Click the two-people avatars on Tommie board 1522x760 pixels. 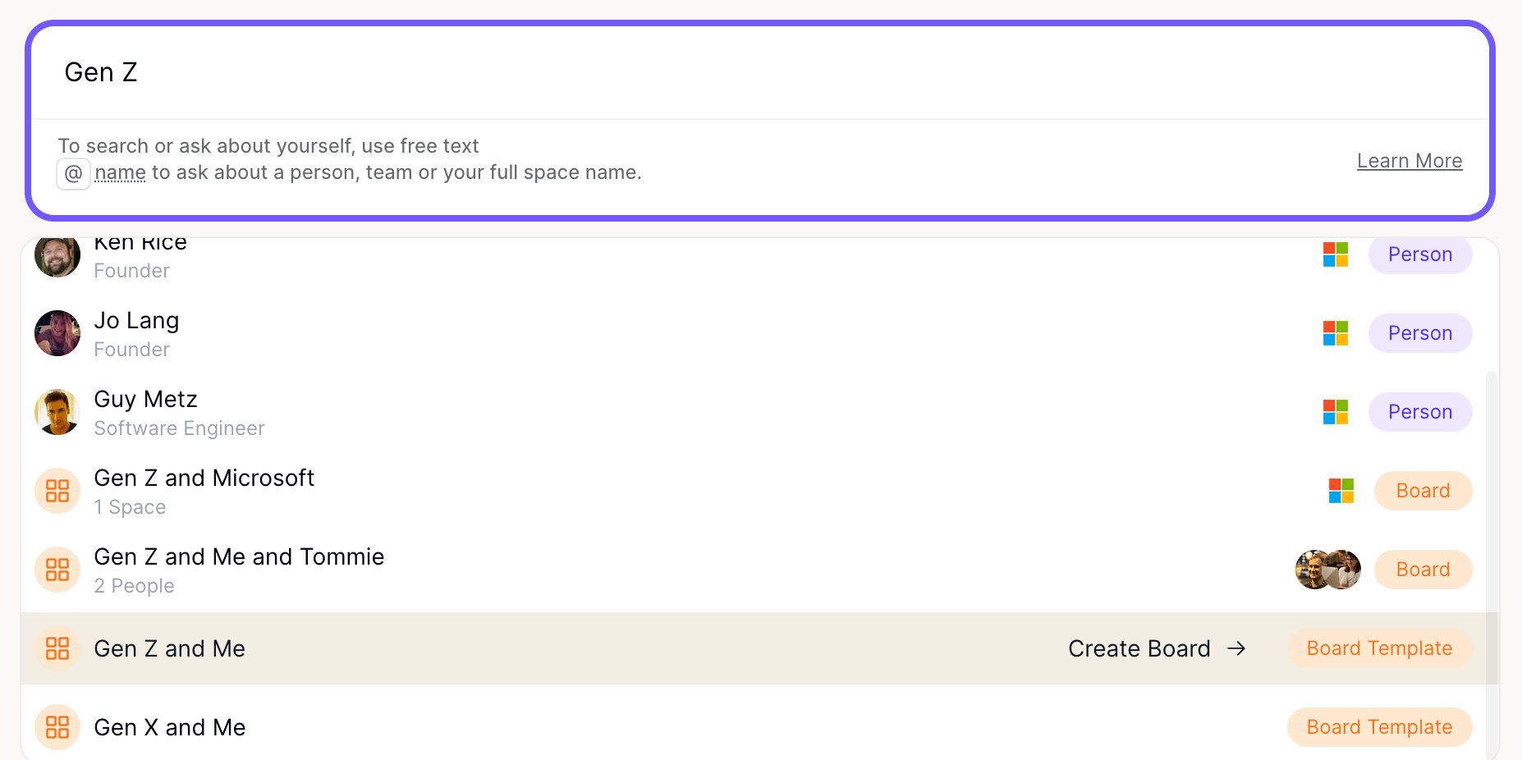[x=1328, y=570]
